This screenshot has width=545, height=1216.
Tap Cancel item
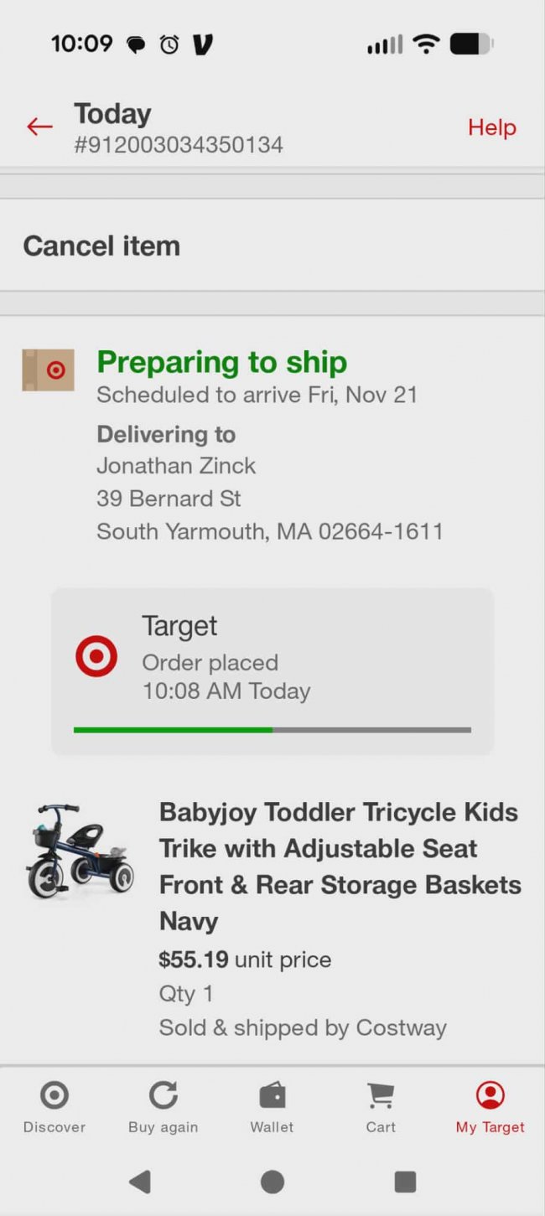[x=101, y=246]
